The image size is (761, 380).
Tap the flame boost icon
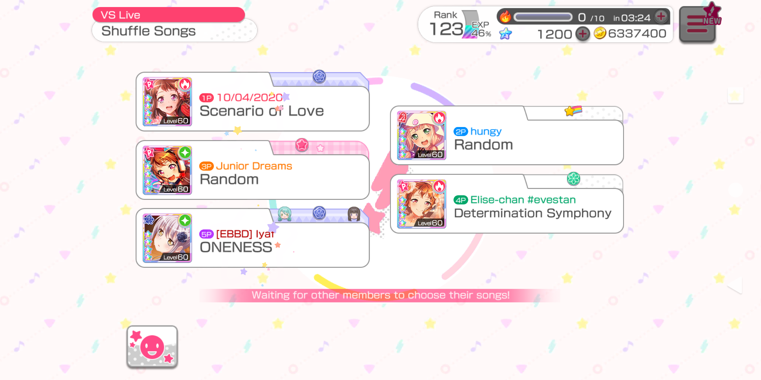[x=505, y=17]
